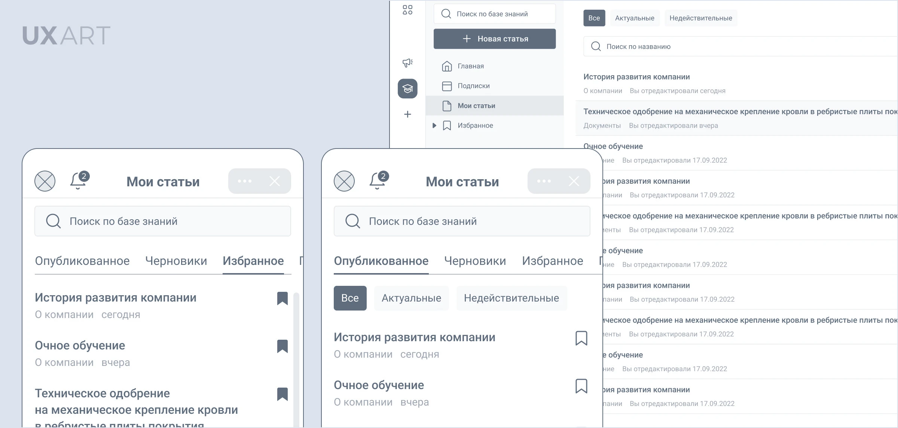Open three-dots menu in left mobile header
The image size is (898, 428).
point(245,181)
